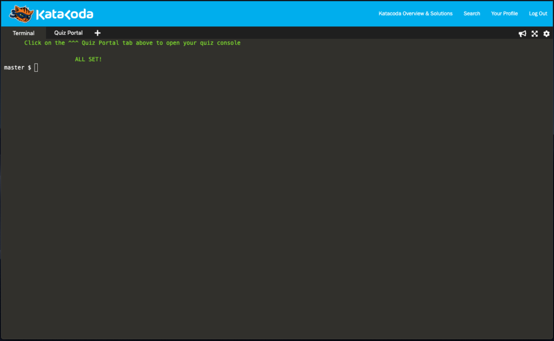This screenshot has width=554, height=341.
Task: Open Your Profile link
Action: 504,14
